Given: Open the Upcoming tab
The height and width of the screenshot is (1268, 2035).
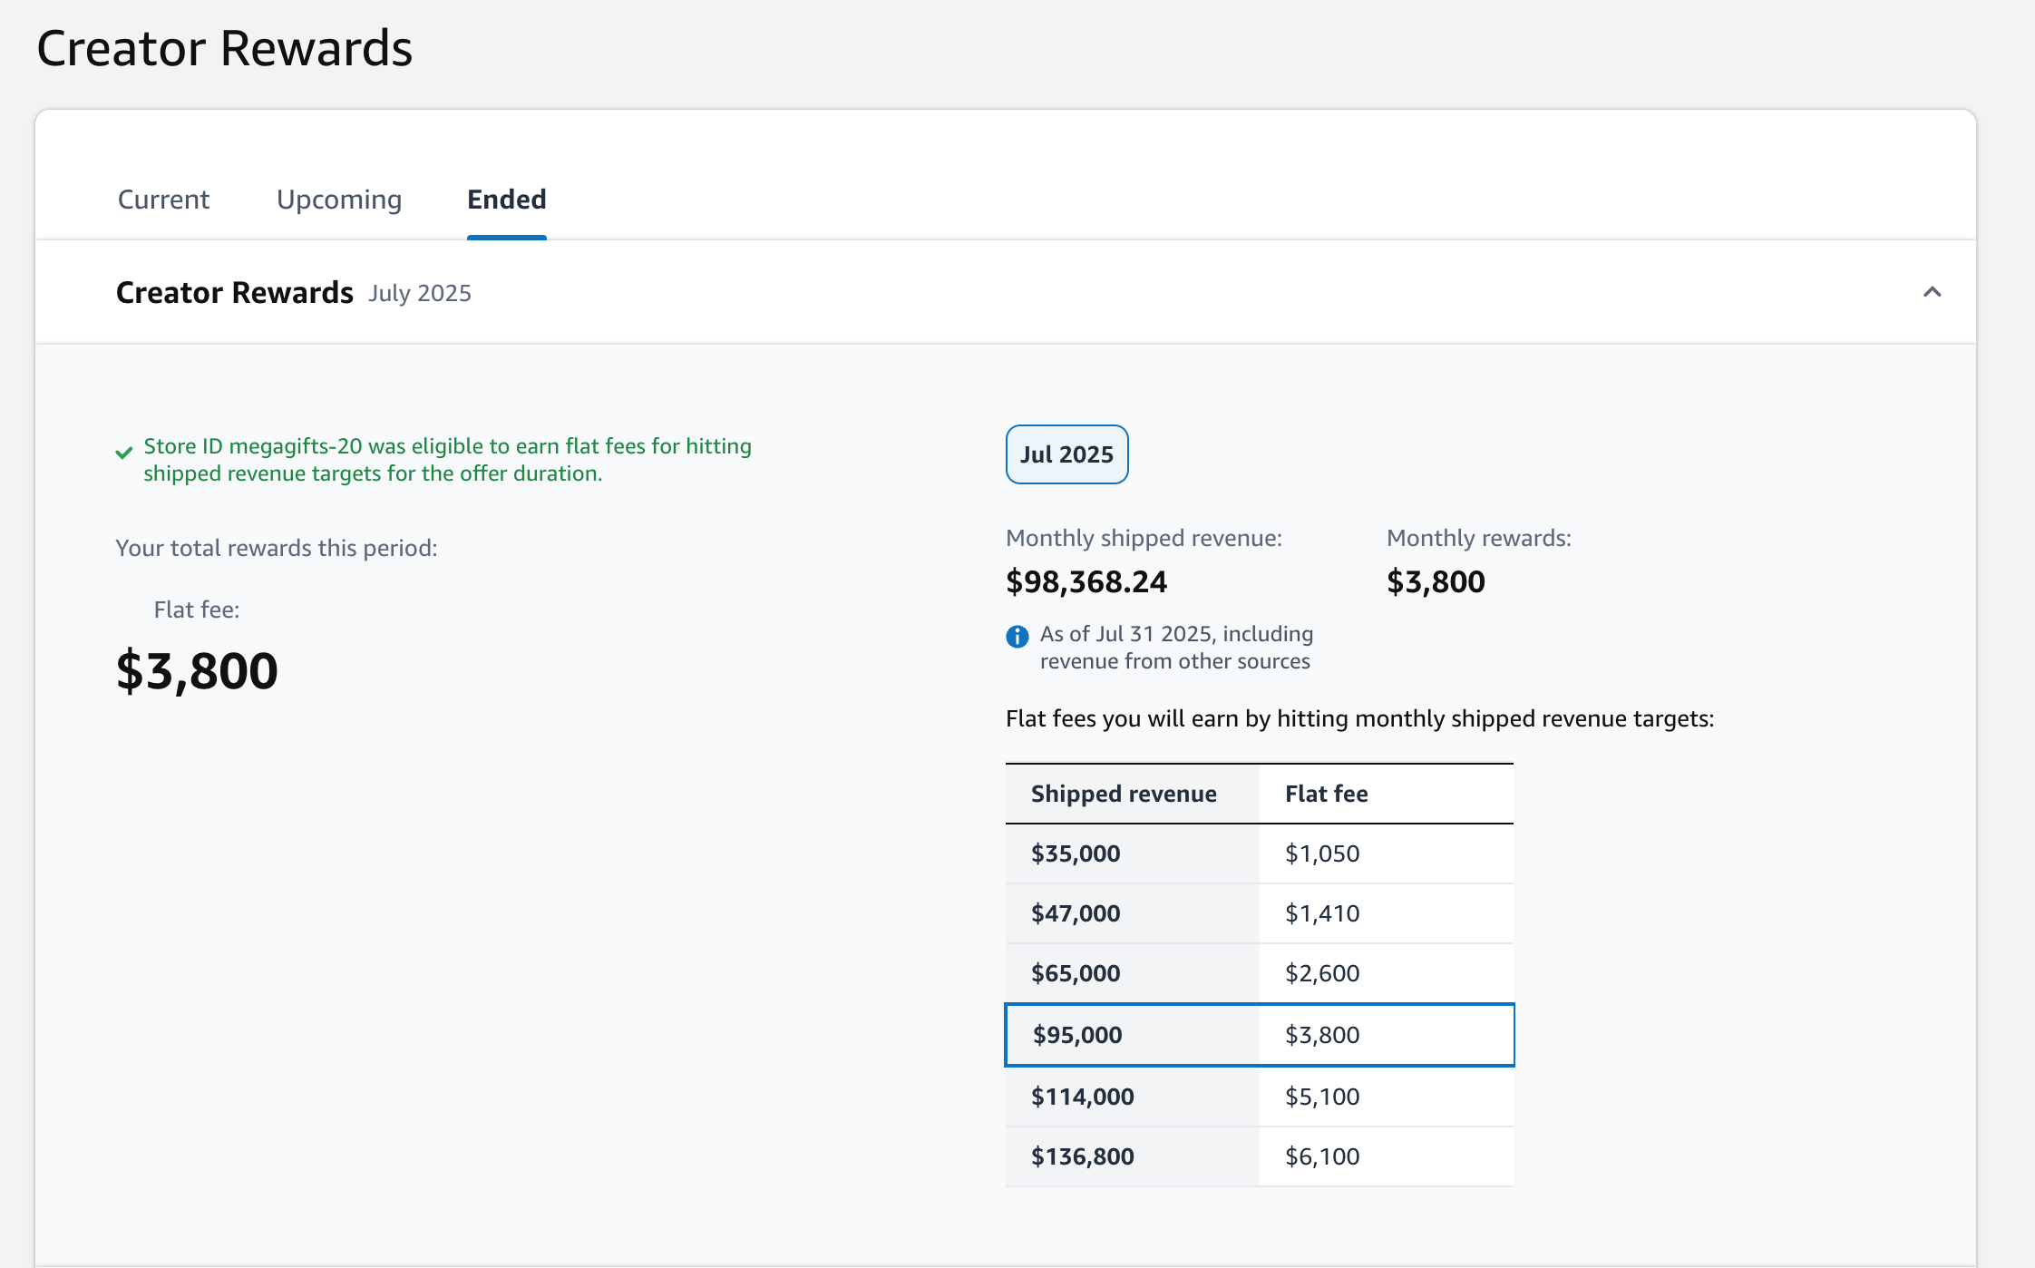Looking at the screenshot, I should pyautogui.click(x=339, y=200).
